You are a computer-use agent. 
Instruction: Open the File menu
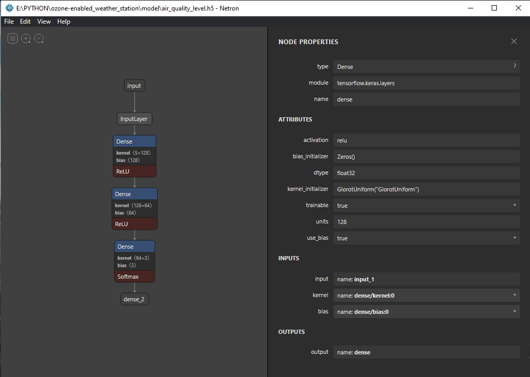click(9, 22)
